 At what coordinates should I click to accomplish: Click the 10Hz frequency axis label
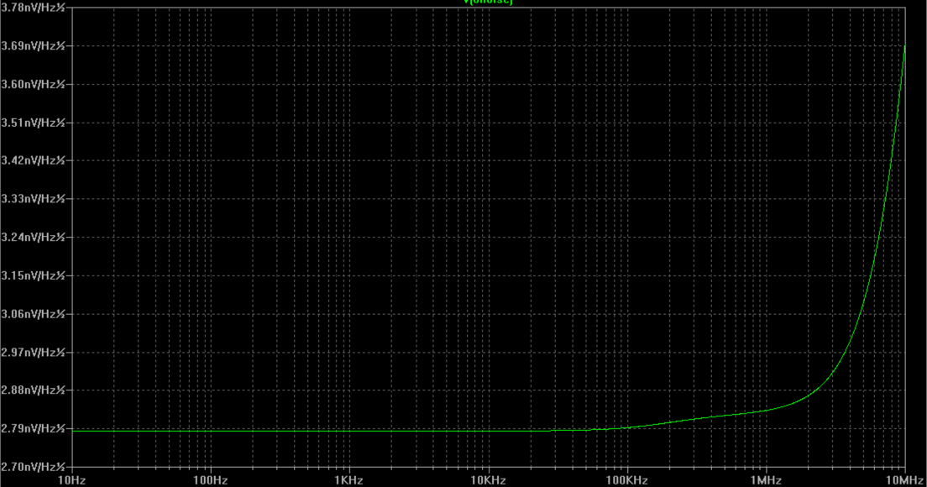click(71, 480)
